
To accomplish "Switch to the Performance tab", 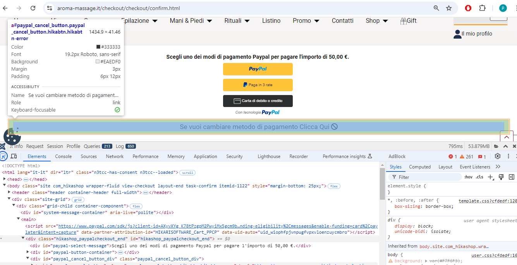I will (x=146, y=156).
